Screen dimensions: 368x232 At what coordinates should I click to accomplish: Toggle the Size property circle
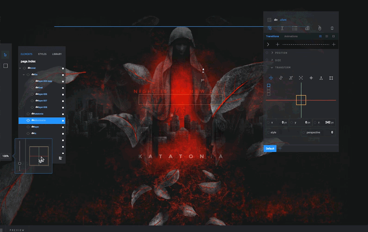(x=267, y=60)
